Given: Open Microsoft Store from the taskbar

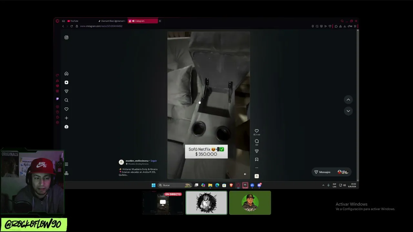Looking at the screenshot, I should pos(224,185).
